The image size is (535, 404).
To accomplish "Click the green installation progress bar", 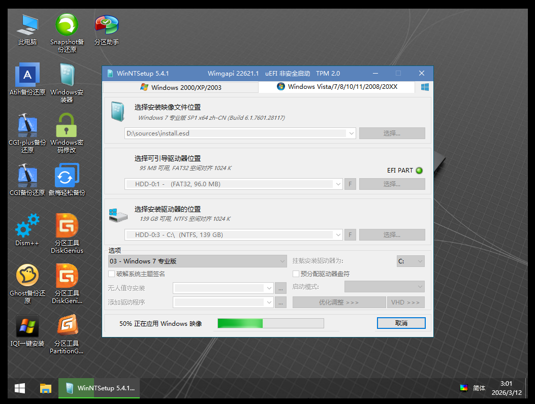I will click(271, 323).
